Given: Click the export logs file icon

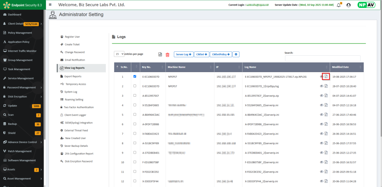Looking at the screenshot, I should click(160, 55).
